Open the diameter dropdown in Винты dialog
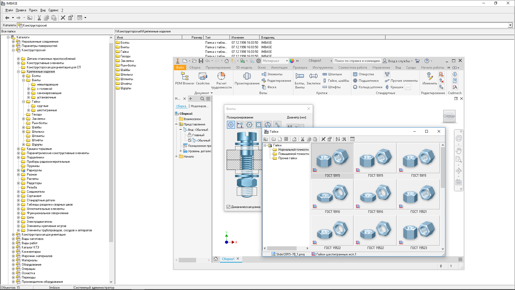Image resolution: width=515 pixels, height=290 pixels. [296, 126]
